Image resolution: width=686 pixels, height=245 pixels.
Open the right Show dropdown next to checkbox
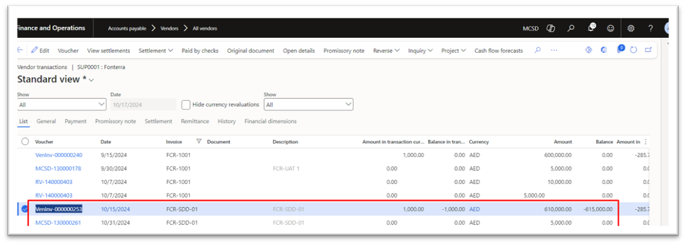point(308,104)
